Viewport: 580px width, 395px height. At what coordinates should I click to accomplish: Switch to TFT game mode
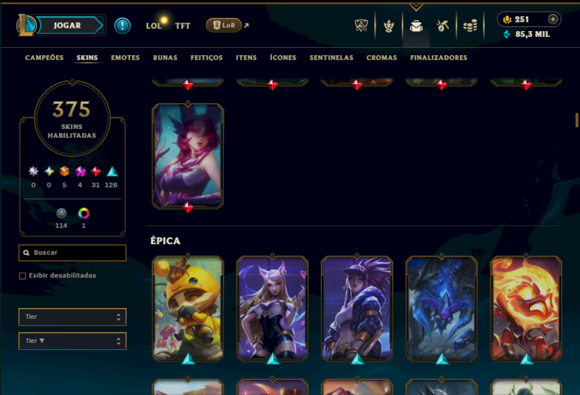(183, 26)
